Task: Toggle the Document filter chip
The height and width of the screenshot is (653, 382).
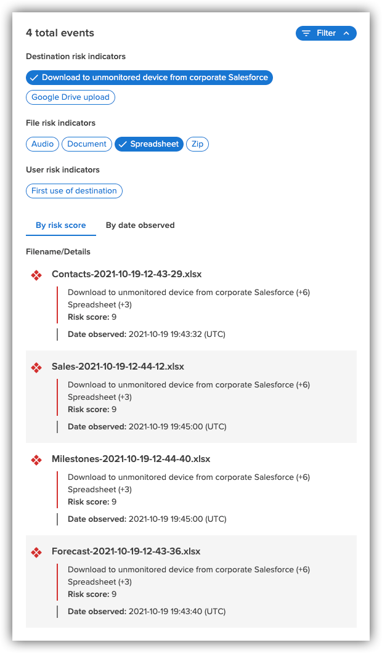Action: (86, 144)
